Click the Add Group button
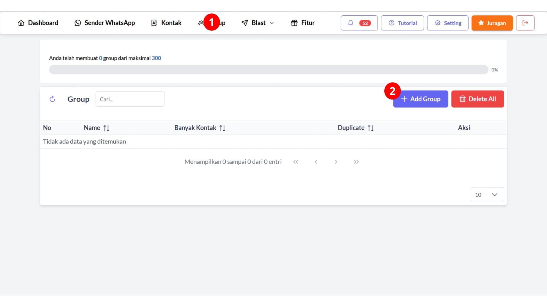Viewport: 547px width, 307px height. 421,99
